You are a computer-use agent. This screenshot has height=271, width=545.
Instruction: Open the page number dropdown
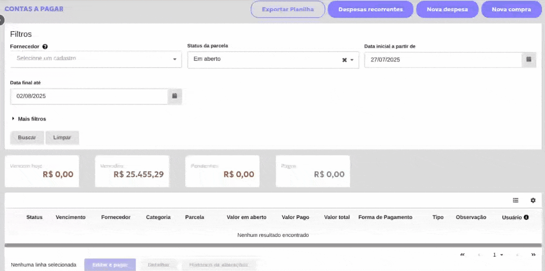coord(498,255)
